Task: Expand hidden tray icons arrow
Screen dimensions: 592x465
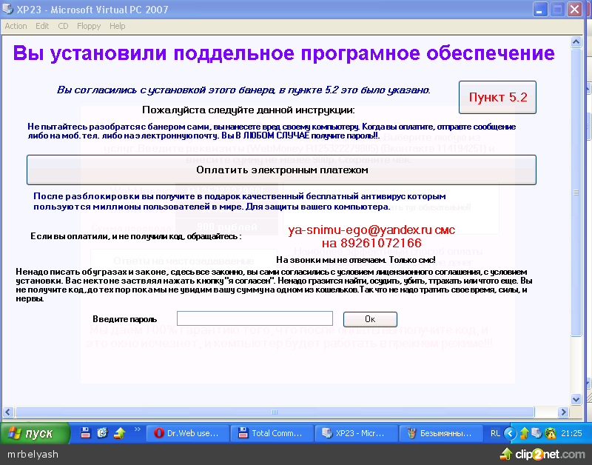Action: coord(510,433)
